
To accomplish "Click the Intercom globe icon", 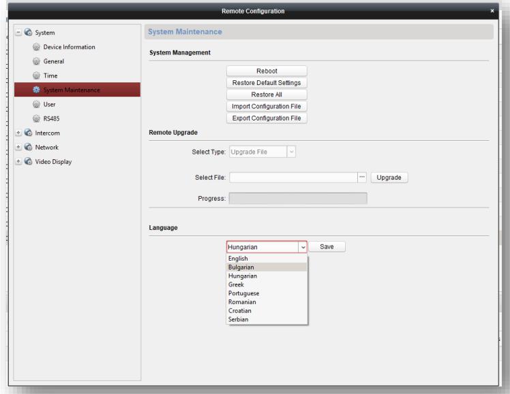I will click(x=29, y=133).
